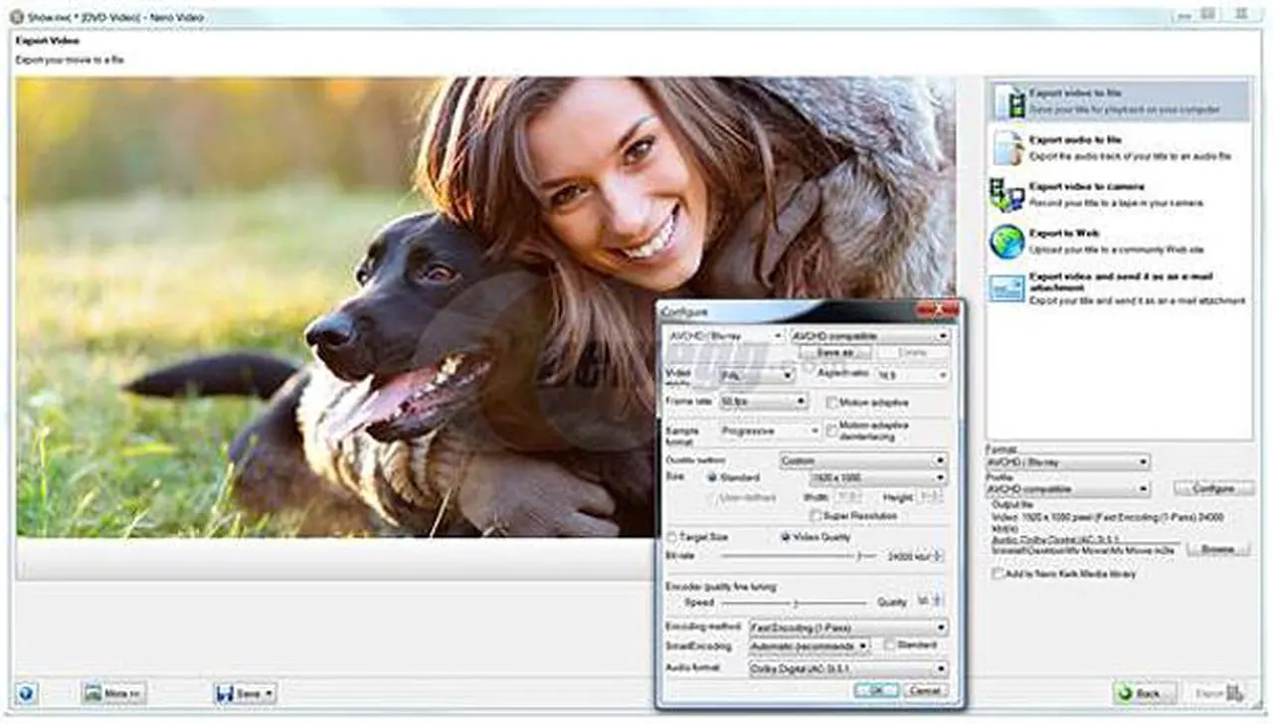Select Export audio to file option
This screenshot has height=724, width=1273.
[1120, 147]
